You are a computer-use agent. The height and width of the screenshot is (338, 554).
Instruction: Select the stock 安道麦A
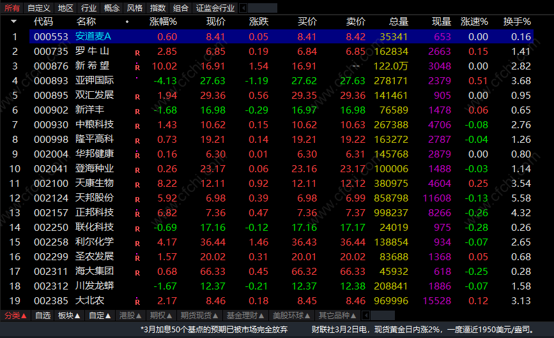[93, 36]
